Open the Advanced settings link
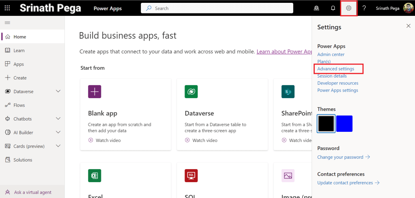415x198 pixels. 335,69
